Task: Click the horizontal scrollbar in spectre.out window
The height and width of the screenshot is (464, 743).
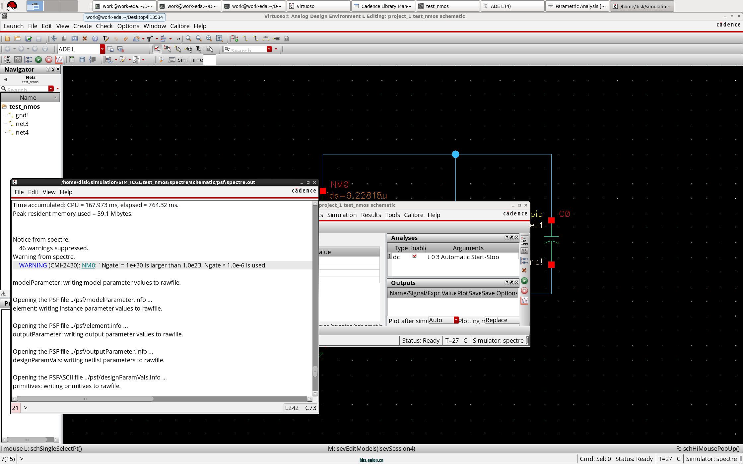Action: (85, 399)
